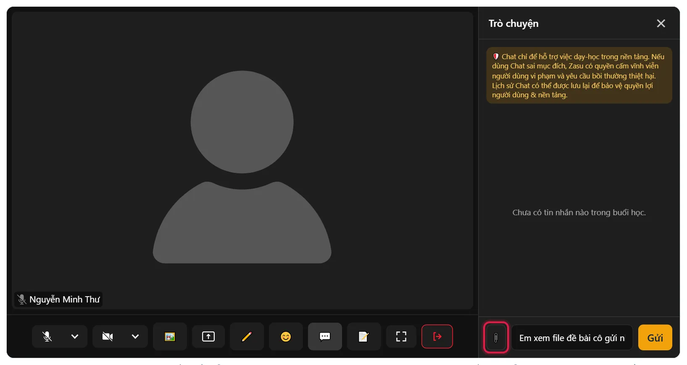Attach a file using paperclip icon
The width and height of the screenshot is (687, 365).
(496, 338)
